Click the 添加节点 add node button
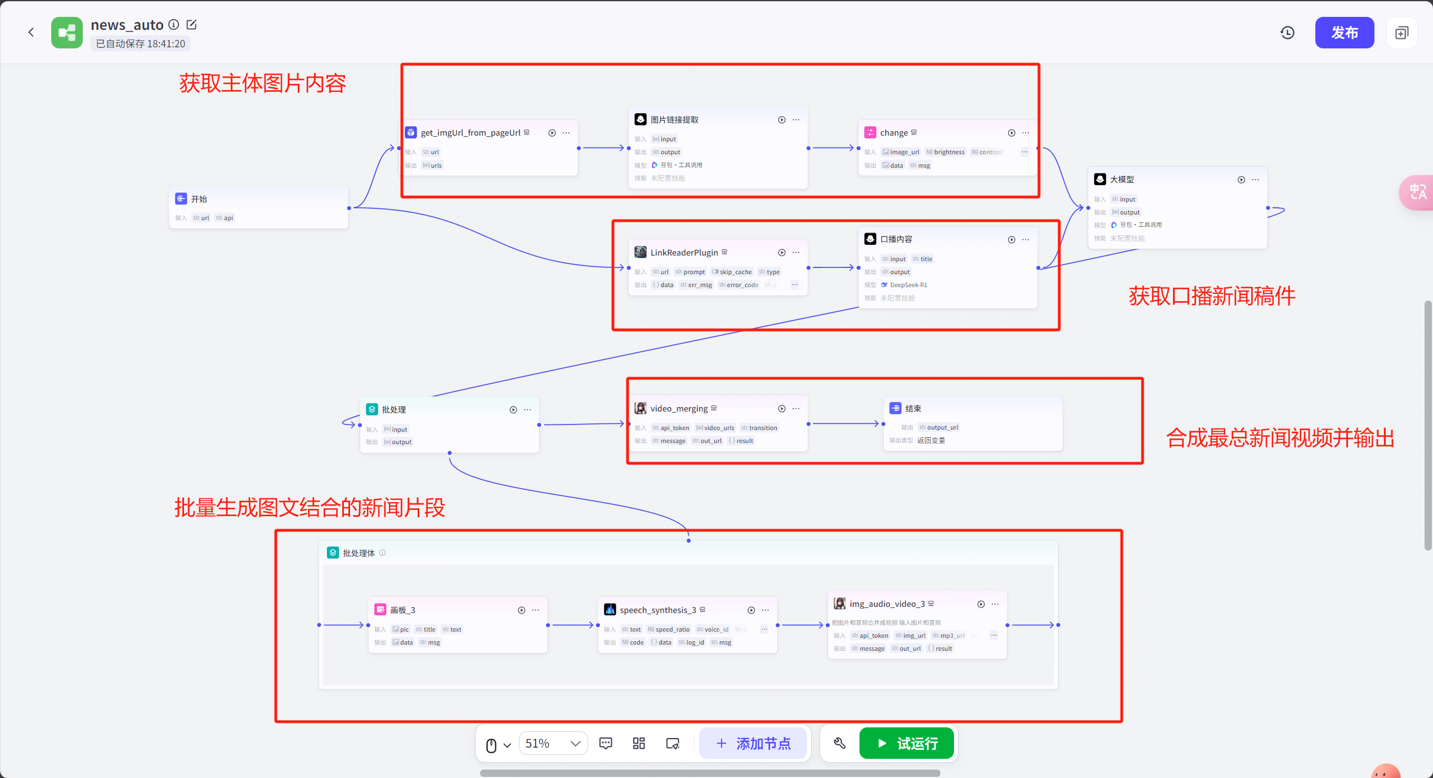Viewport: 1433px width, 778px height. click(x=753, y=743)
